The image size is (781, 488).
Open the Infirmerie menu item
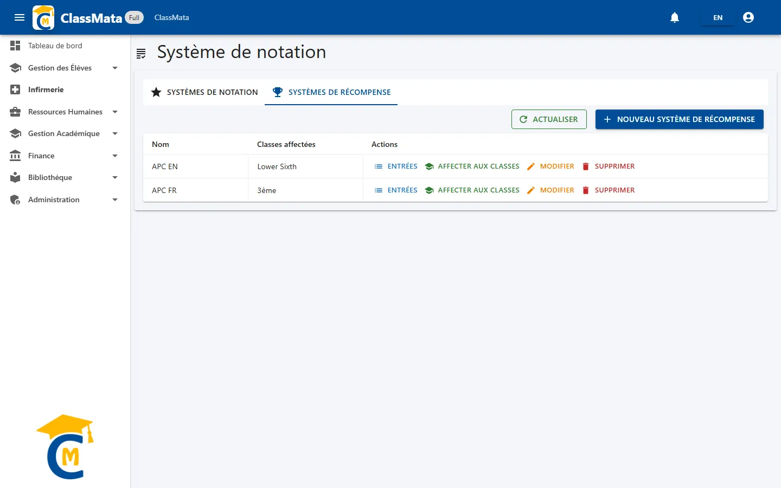click(x=65, y=89)
